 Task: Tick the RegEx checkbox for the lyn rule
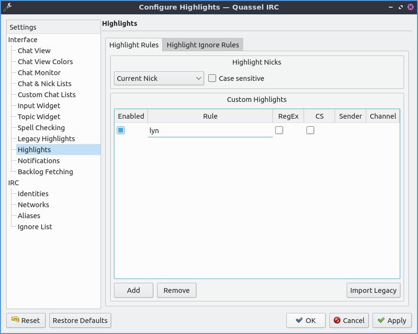click(x=279, y=130)
